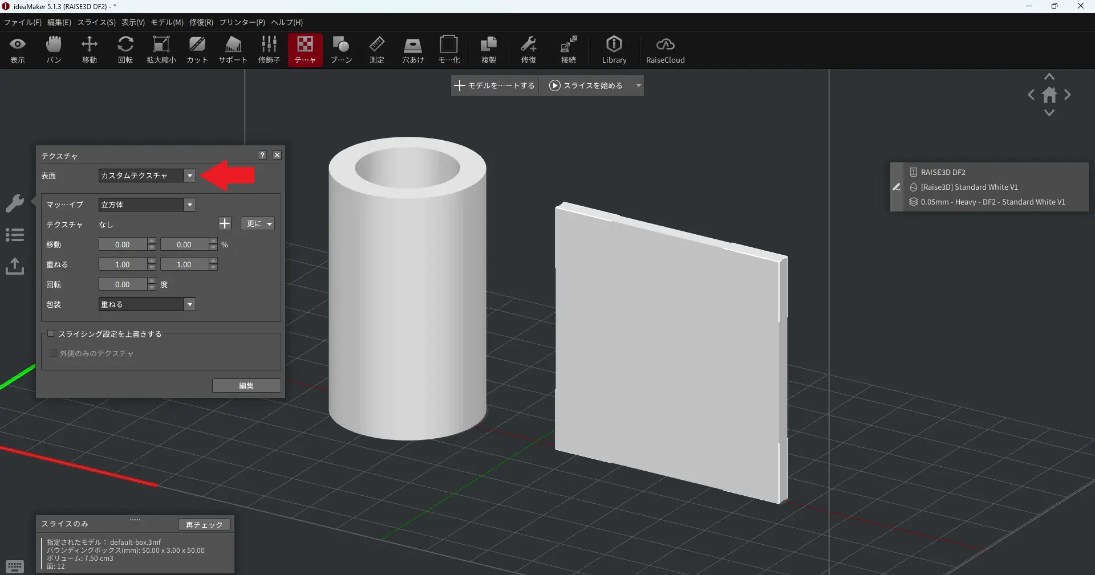Viewport: 1095px width, 575px height.
Task: Enable スライシング設定を上書きする checkbox
Action: click(x=51, y=334)
